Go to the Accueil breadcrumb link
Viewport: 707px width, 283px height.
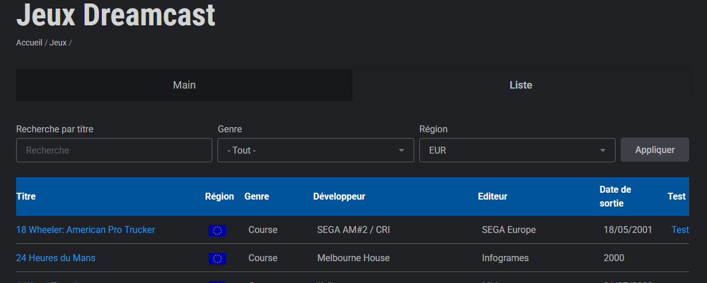click(x=29, y=43)
